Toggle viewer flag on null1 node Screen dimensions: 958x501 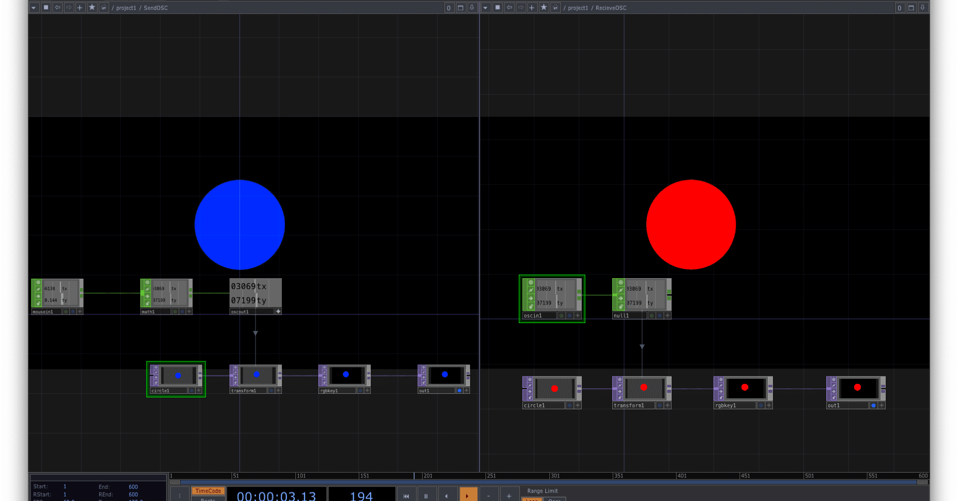621,283
